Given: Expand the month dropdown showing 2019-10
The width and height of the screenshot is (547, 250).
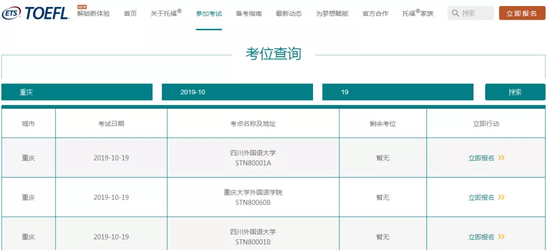Looking at the screenshot, I should click(x=237, y=92).
